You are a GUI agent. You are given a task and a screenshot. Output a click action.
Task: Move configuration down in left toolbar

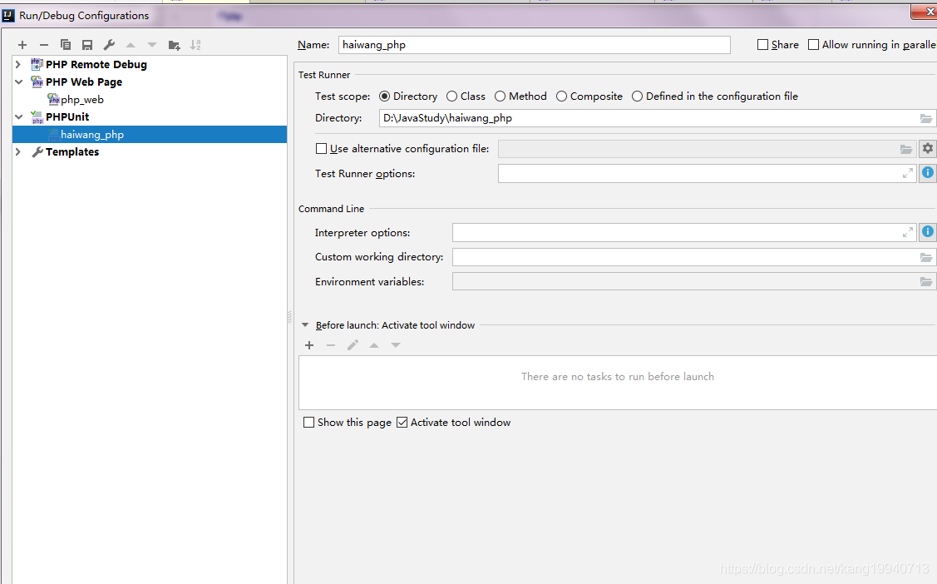(152, 45)
